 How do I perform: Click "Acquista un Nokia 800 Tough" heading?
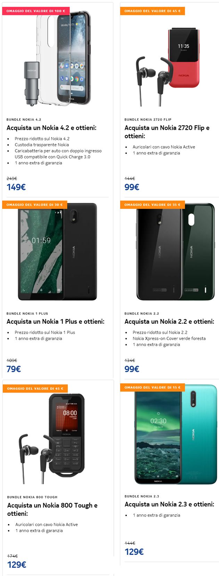click(52, 510)
